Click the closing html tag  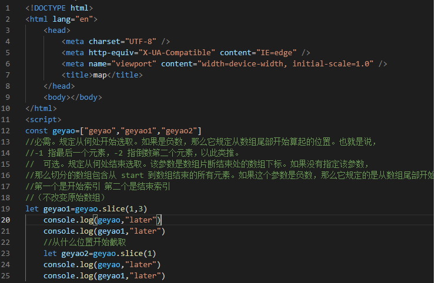click(x=41, y=109)
